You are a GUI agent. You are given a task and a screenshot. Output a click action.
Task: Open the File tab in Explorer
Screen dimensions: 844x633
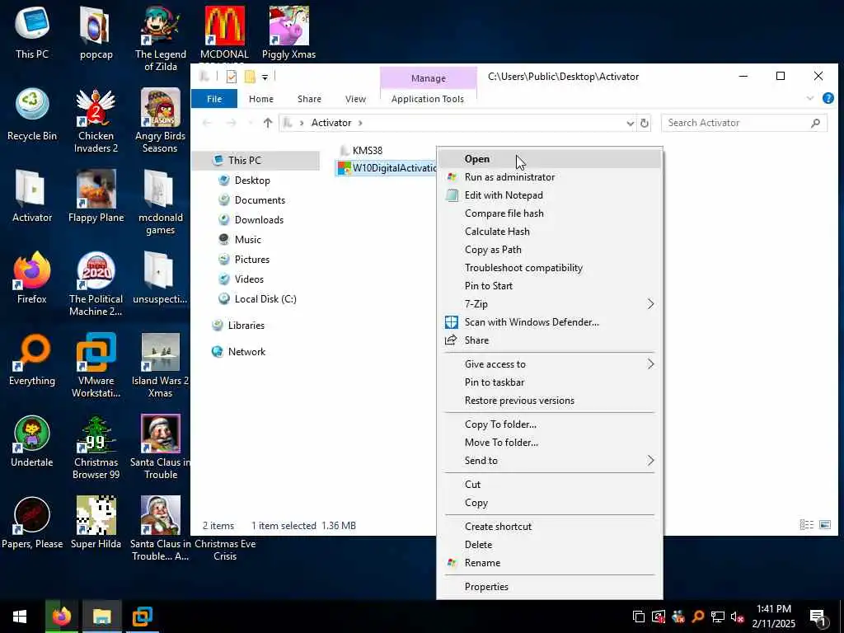pyautogui.click(x=214, y=99)
